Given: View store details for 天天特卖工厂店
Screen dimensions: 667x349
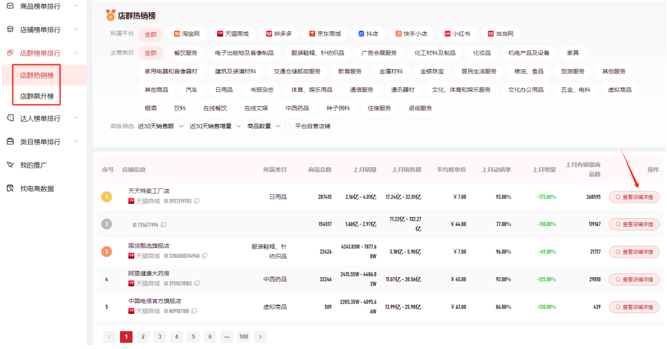Looking at the screenshot, I should click(x=634, y=197).
